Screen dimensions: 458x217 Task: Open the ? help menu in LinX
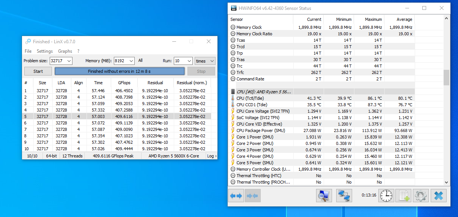point(79,51)
